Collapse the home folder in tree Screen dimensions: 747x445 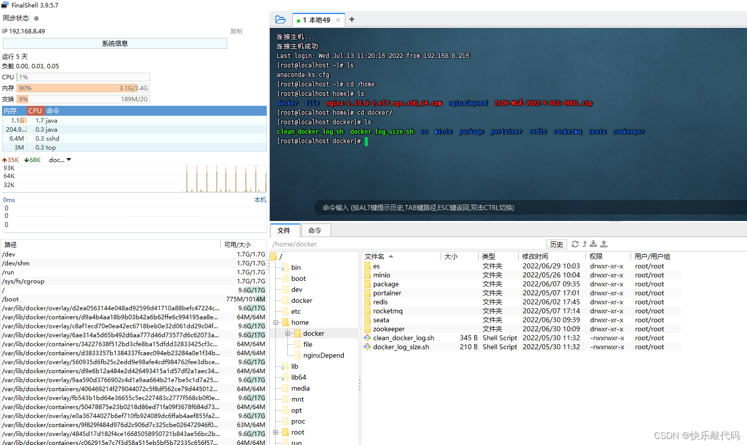(x=275, y=322)
